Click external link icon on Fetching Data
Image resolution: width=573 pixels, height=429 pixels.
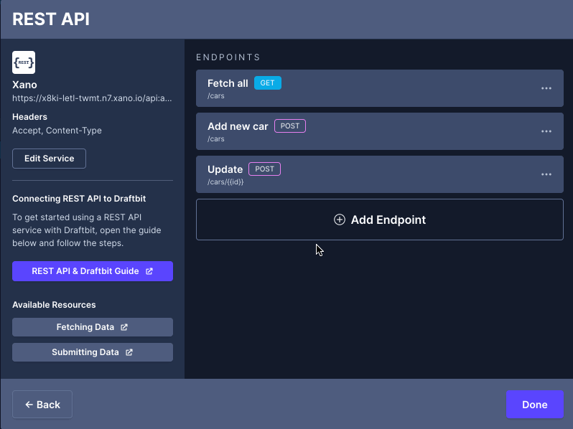tap(124, 327)
